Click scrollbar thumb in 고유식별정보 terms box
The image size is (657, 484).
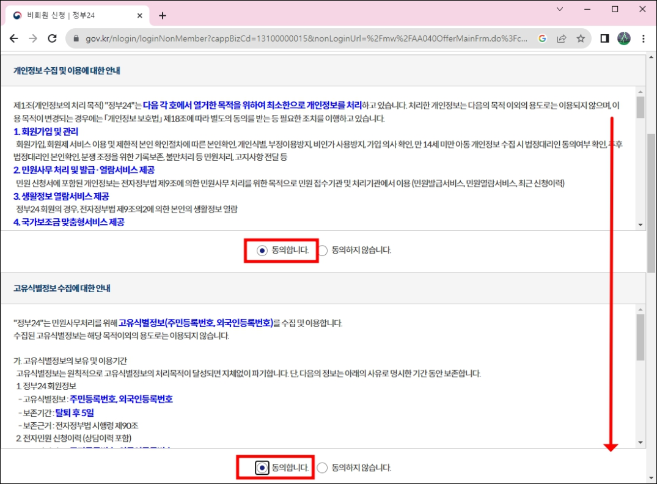tap(640, 337)
